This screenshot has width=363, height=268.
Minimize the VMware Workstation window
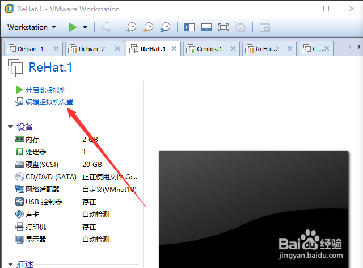tap(301, 9)
